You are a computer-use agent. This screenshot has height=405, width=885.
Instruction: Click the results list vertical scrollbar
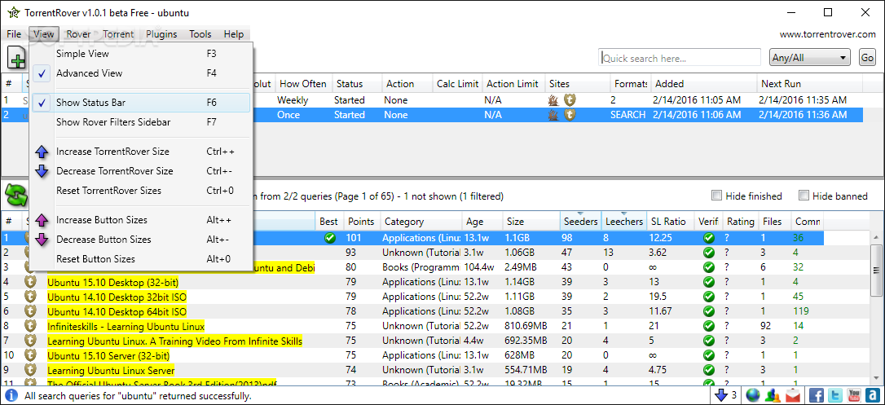coord(876,270)
